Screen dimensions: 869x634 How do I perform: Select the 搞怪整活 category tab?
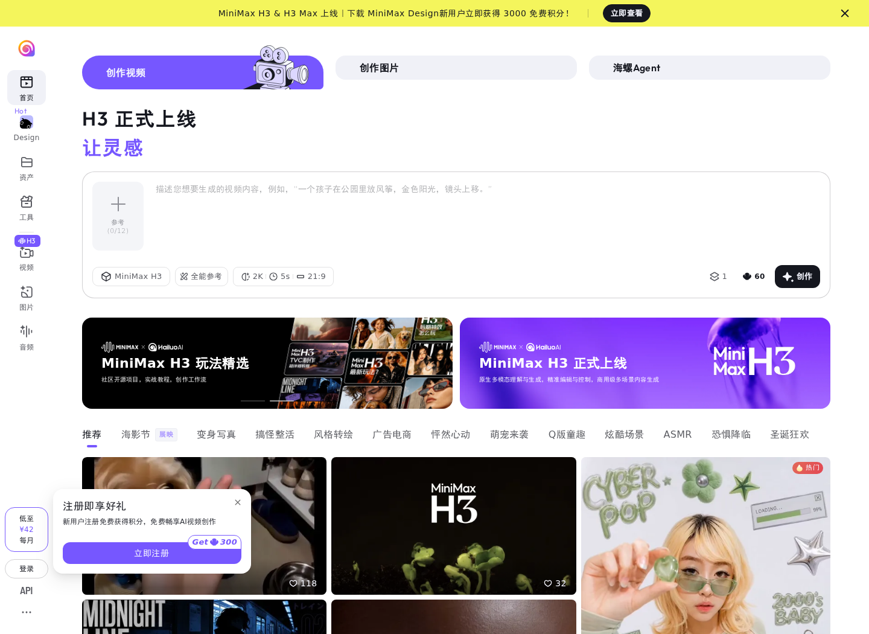[x=275, y=435]
